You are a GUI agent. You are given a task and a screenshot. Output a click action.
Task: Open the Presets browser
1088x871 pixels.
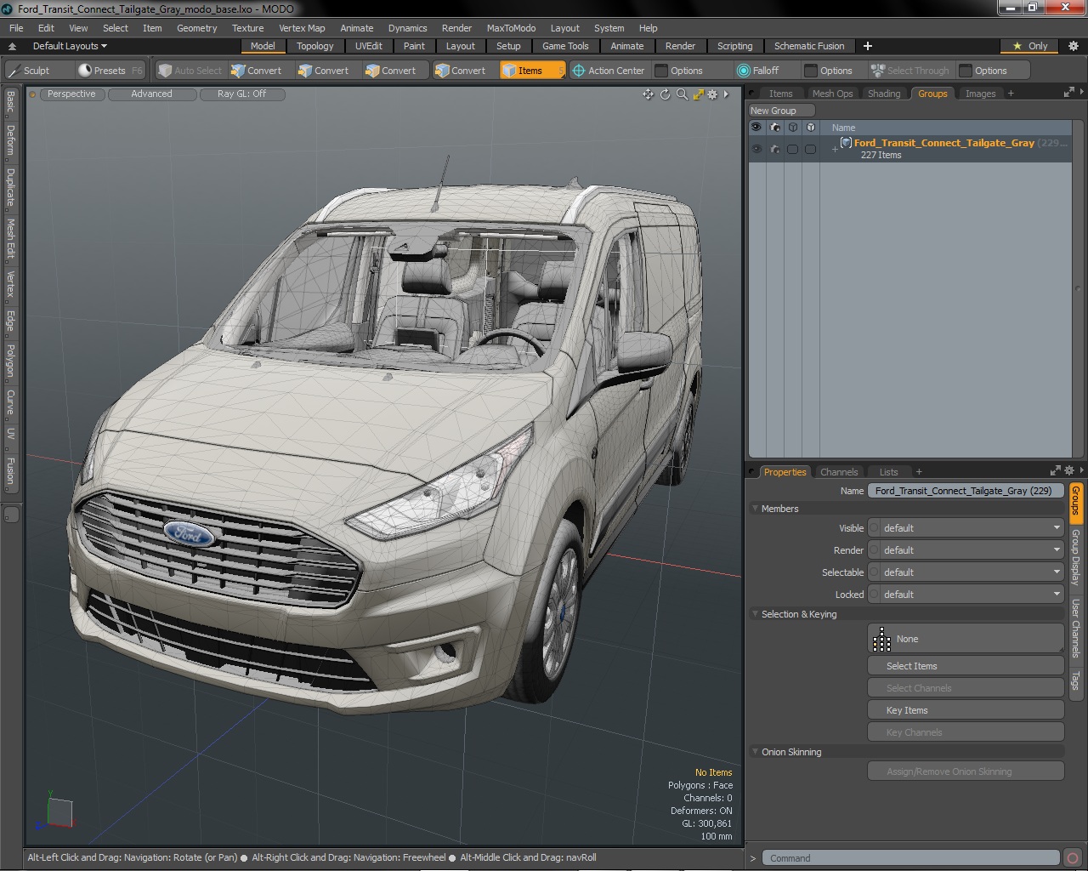tap(109, 71)
